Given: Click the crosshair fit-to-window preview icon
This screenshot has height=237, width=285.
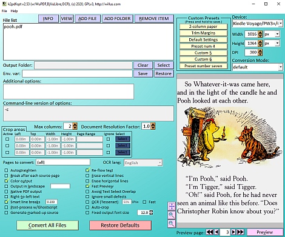Looking at the screenshot, I should [x=172, y=206].
